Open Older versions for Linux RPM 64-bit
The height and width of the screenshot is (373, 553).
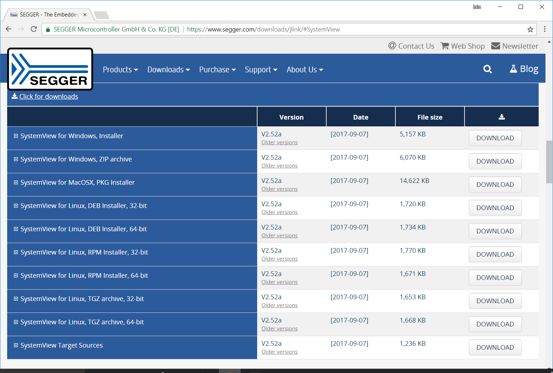click(279, 282)
